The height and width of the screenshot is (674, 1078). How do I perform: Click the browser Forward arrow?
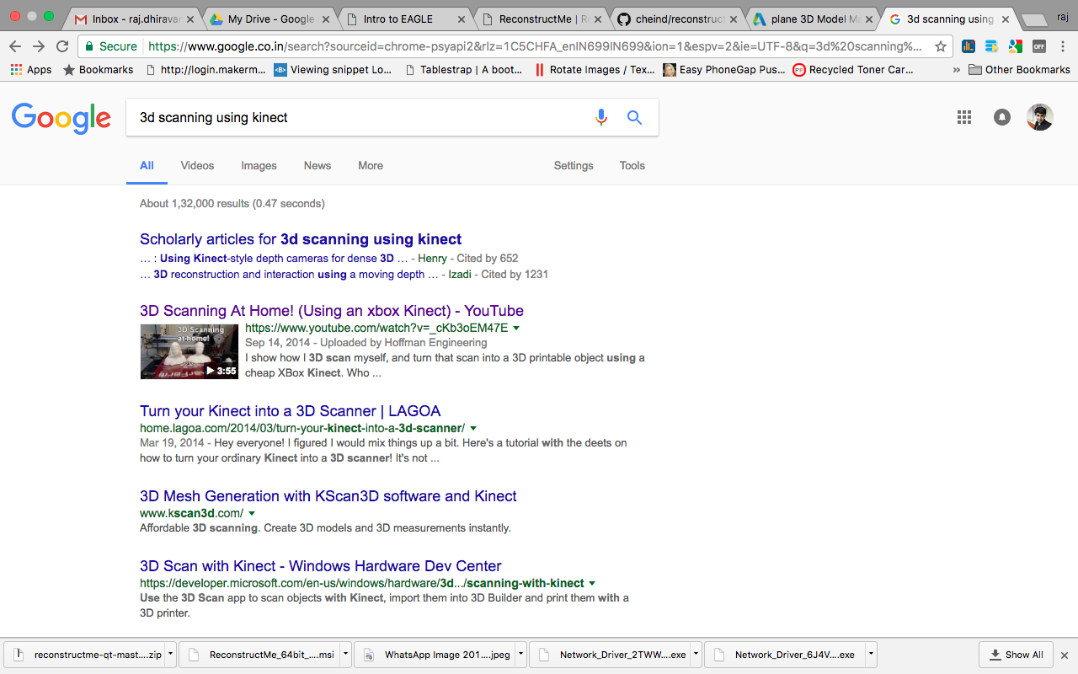[39, 46]
